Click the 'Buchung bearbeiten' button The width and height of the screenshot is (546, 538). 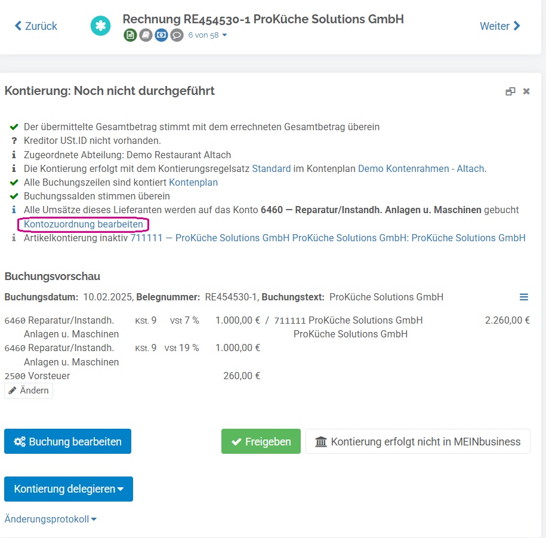(x=67, y=441)
